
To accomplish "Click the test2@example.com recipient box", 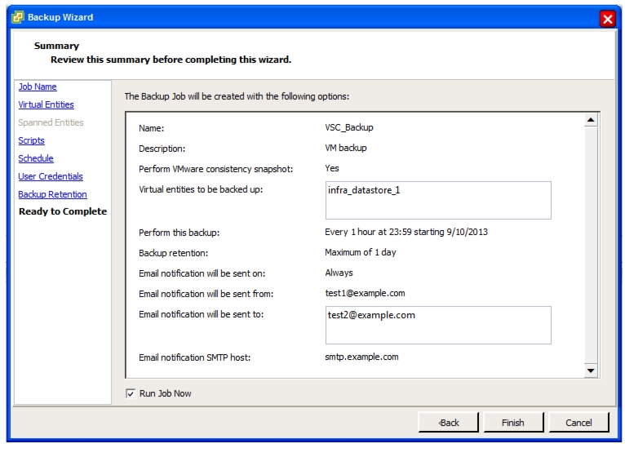I will 438,326.
